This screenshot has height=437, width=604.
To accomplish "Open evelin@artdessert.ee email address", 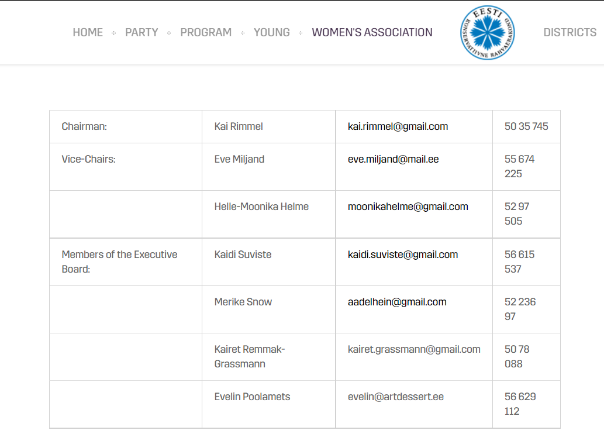I will click(x=395, y=397).
